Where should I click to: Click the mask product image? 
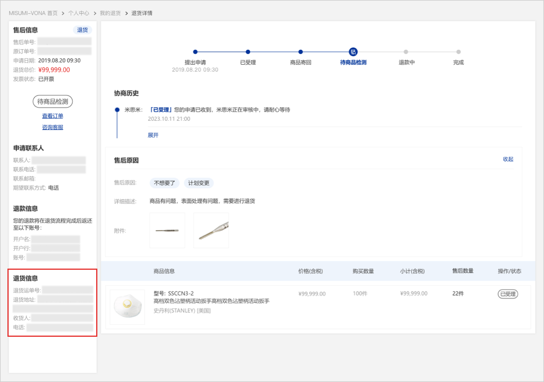coord(127,306)
